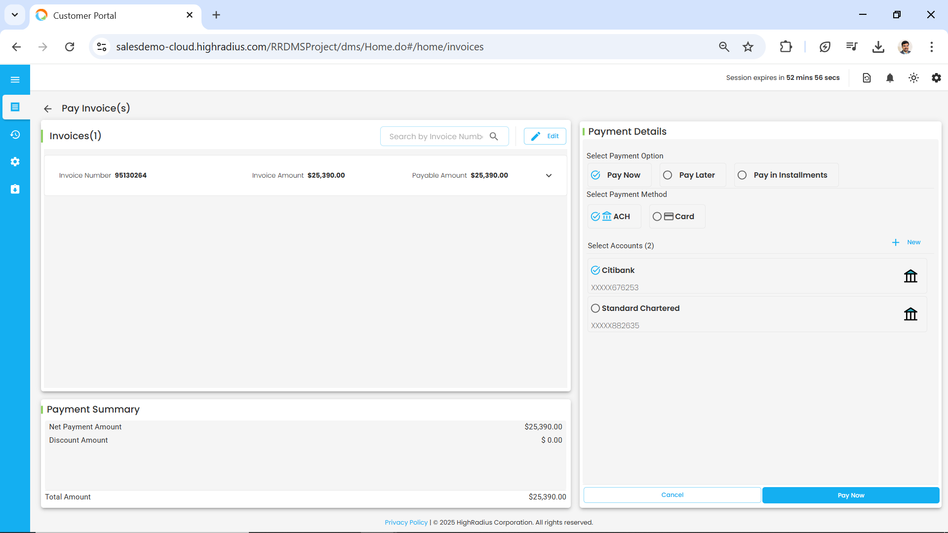Open the browser tab list dropdown
948x533 pixels.
pos(15,15)
